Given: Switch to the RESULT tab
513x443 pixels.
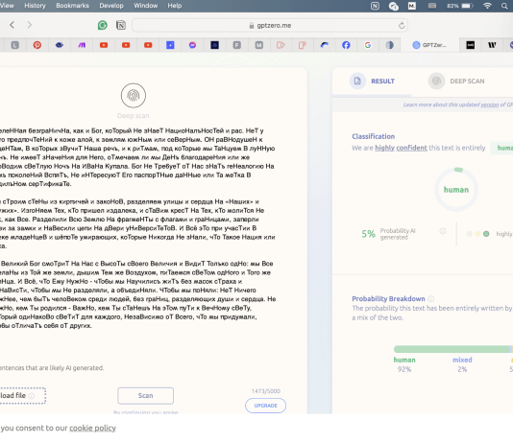Looking at the screenshot, I should point(373,81).
